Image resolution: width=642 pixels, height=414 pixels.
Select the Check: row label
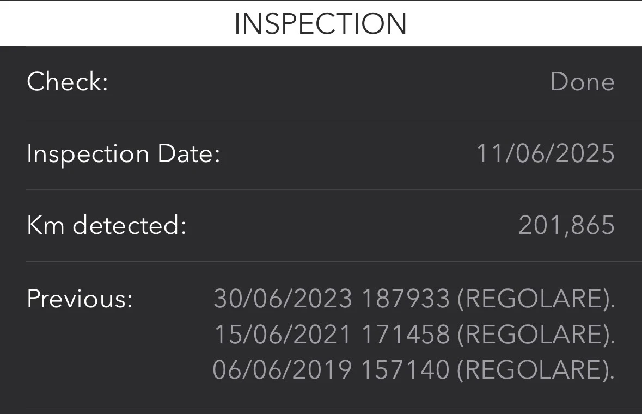[68, 82]
